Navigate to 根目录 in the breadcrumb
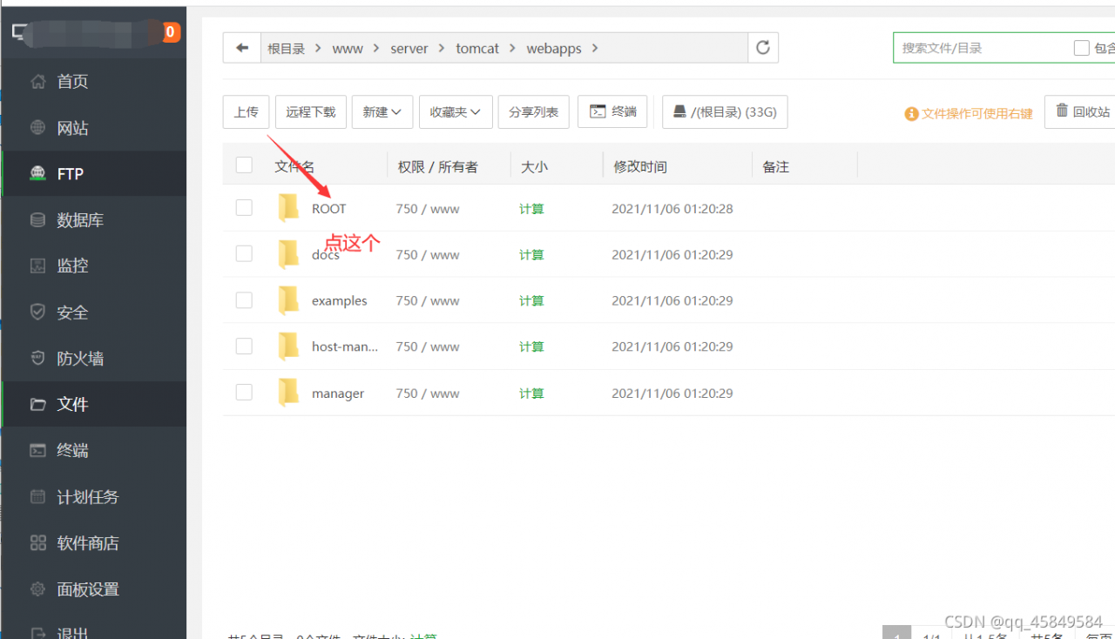1115x639 pixels. pyautogui.click(x=287, y=49)
